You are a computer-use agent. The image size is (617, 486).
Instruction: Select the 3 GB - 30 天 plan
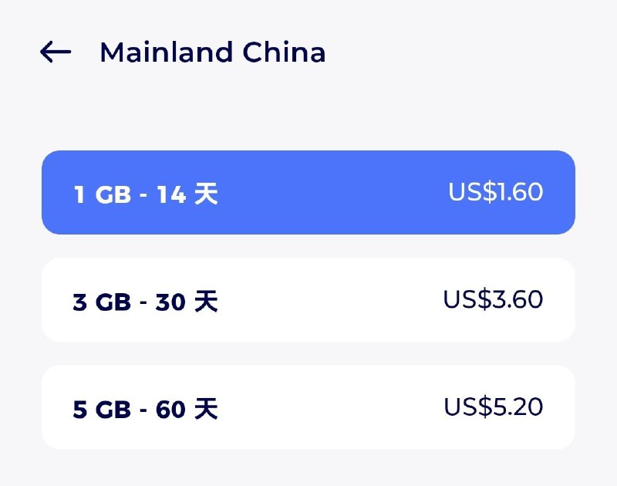(x=308, y=299)
